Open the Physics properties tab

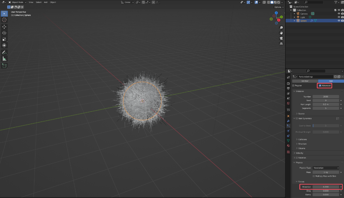point(288,131)
